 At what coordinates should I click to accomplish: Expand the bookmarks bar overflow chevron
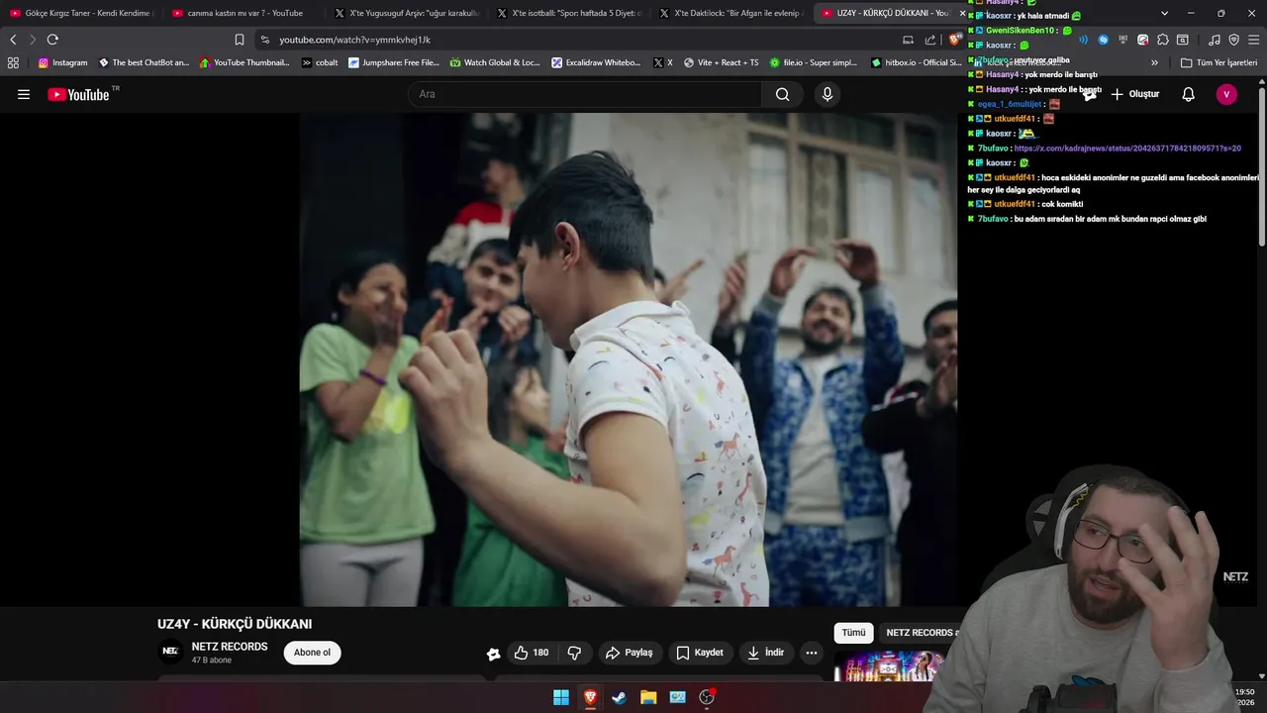coord(1154,62)
